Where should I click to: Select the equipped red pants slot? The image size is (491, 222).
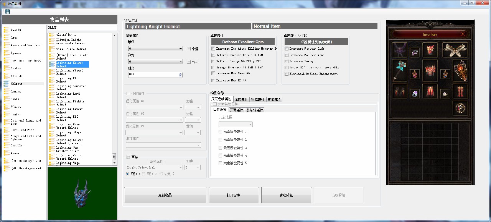[x=430, y=91]
